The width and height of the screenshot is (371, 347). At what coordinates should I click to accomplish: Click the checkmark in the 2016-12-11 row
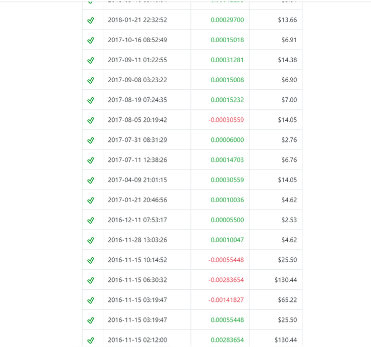click(91, 220)
